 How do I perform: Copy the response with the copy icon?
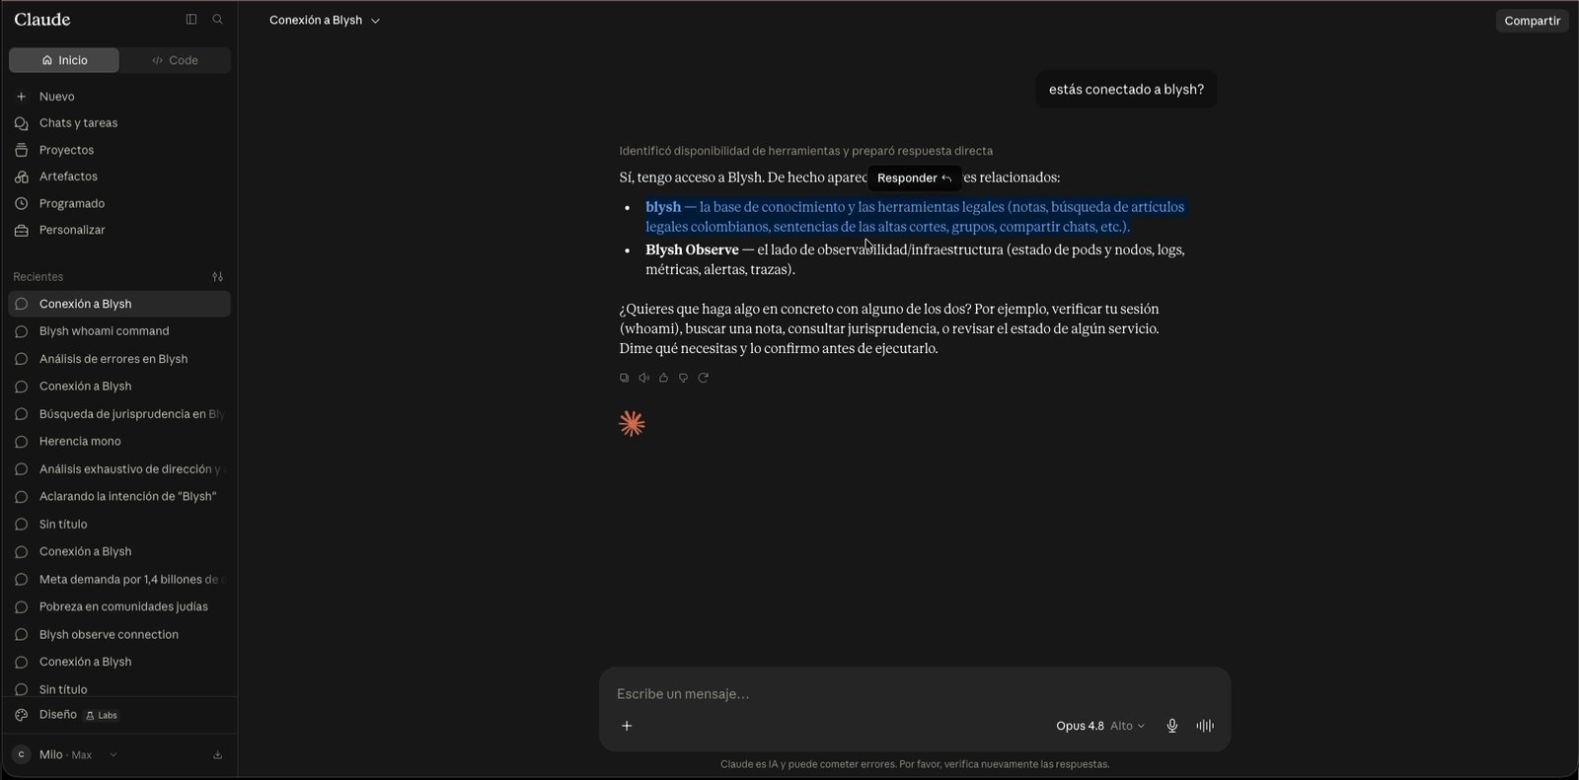click(x=624, y=378)
